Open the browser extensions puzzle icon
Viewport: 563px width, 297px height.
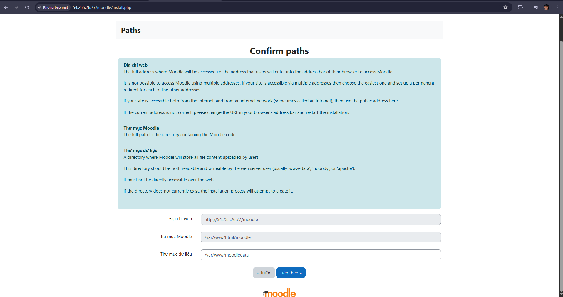520,7
